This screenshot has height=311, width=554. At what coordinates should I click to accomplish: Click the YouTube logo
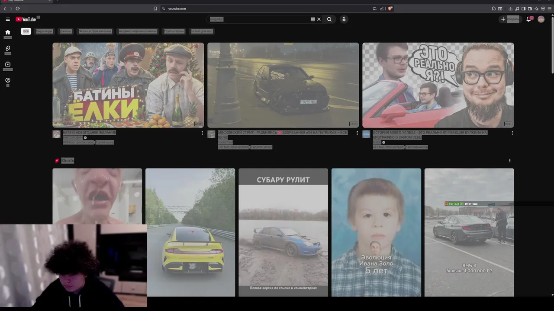[x=26, y=19]
